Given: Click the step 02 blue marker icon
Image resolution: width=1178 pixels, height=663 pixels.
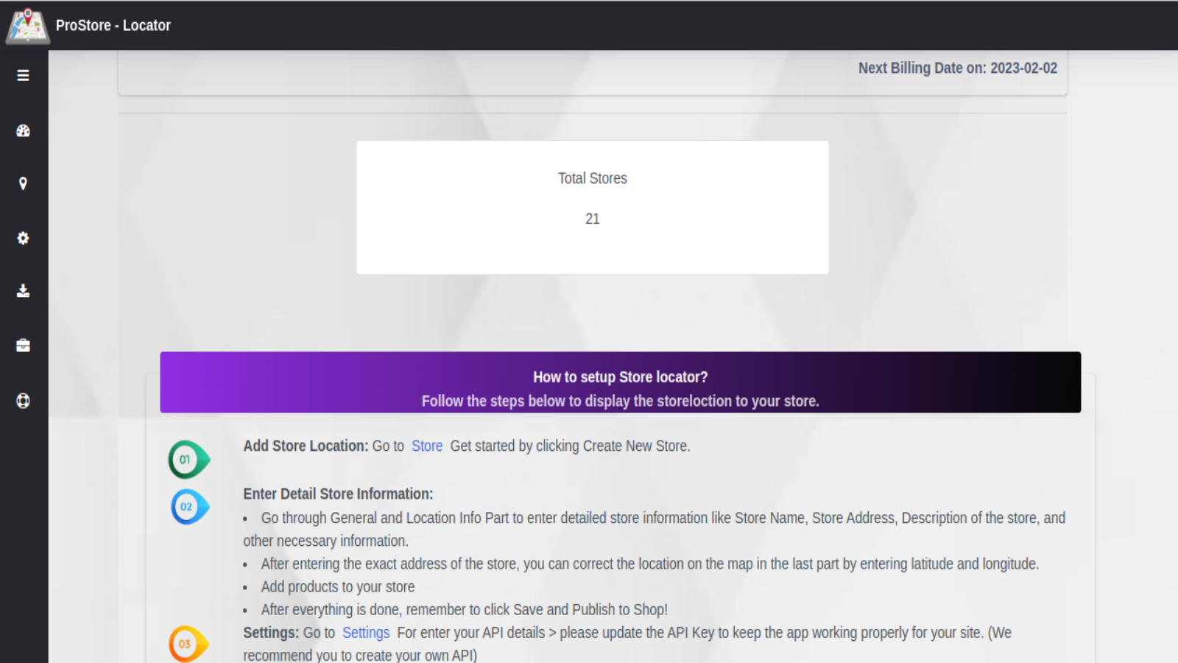Looking at the screenshot, I should 190,507.
